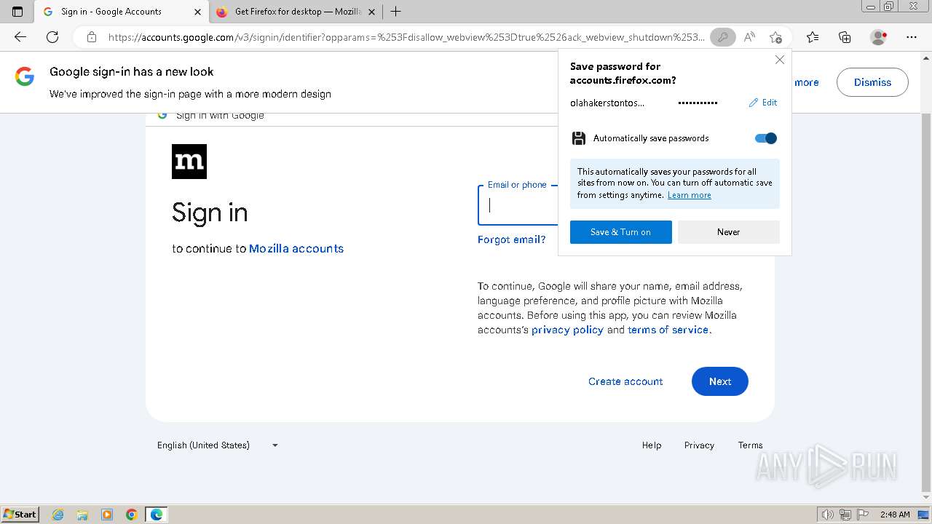Open a new tab with plus icon

pos(395,12)
